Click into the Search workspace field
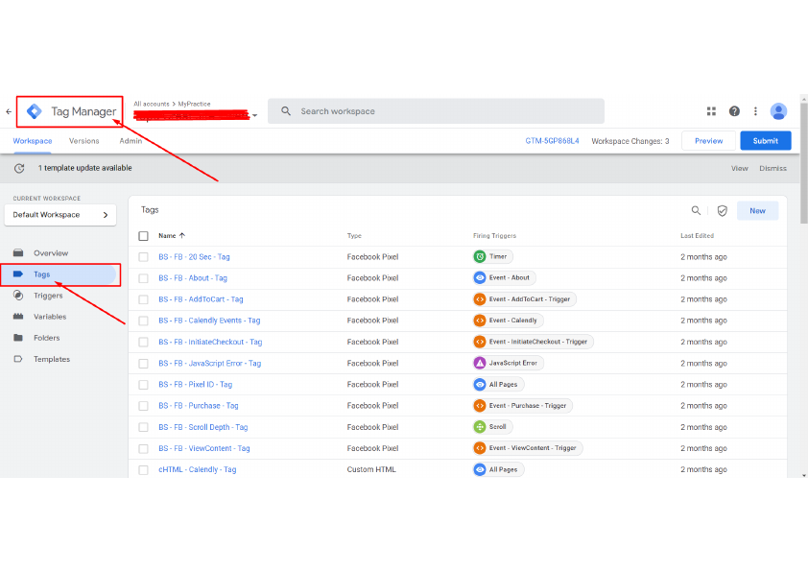This screenshot has width=808, height=571. pyautogui.click(x=436, y=111)
